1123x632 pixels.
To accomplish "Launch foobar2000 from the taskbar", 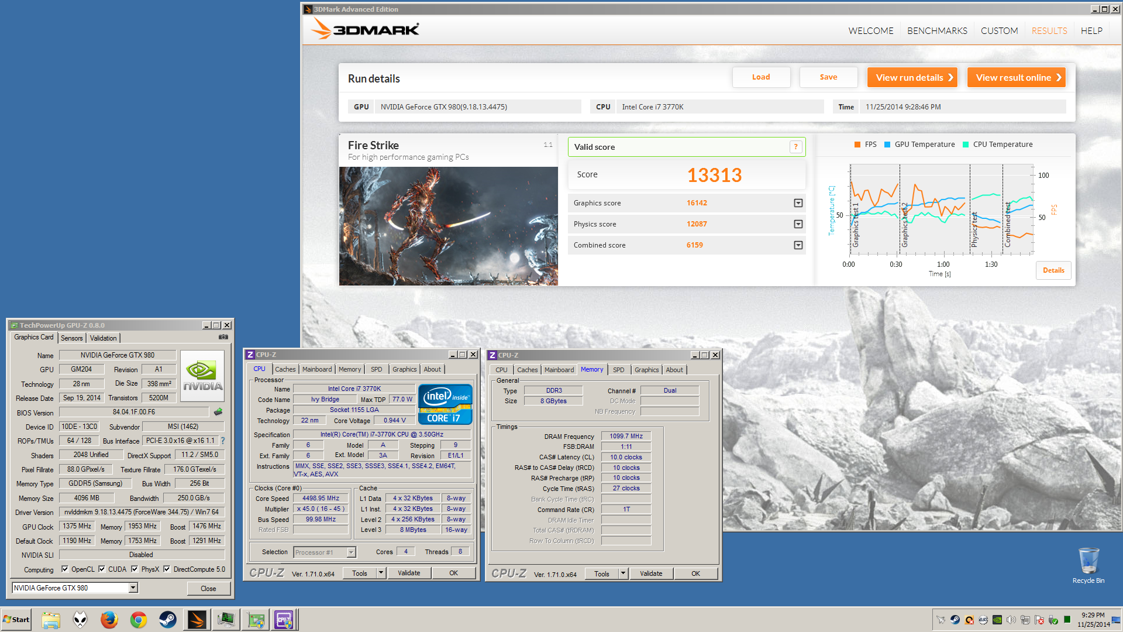I will tap(80, 620).
